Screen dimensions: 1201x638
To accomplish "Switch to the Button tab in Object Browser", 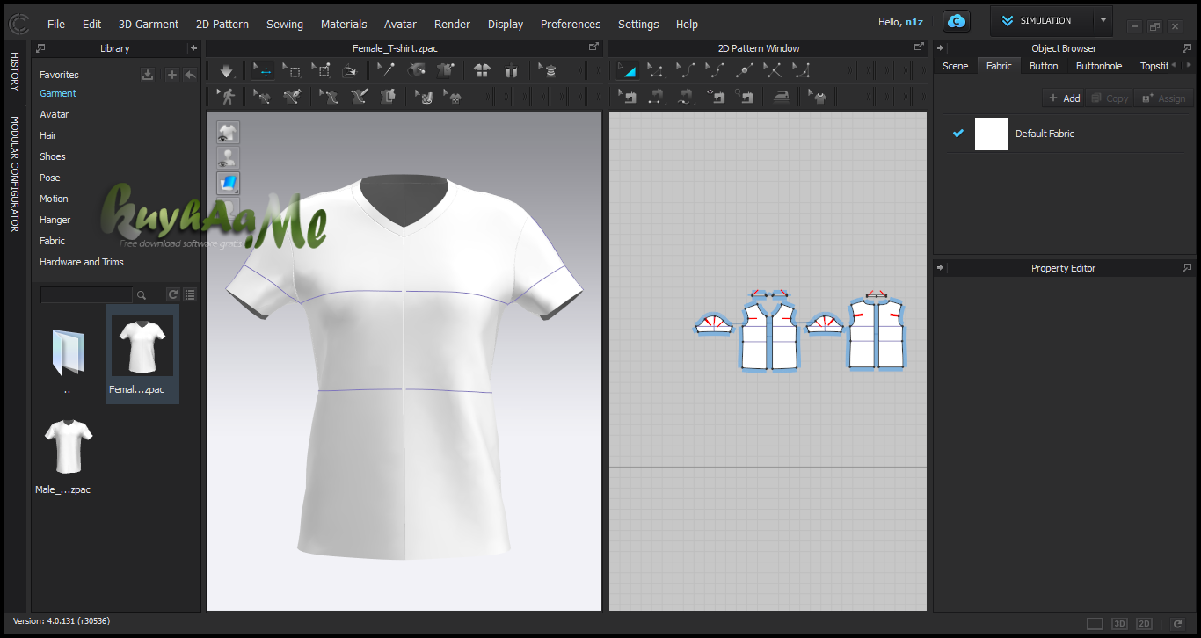I will pyautogui.click(x=1044, y=66).
